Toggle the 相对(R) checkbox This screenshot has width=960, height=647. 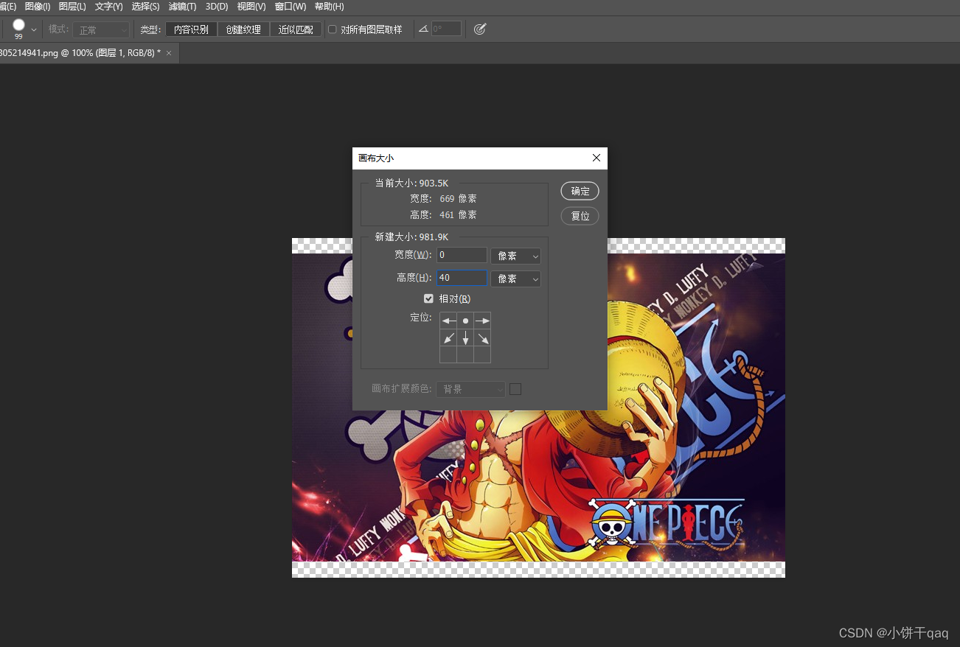point(428,298)
